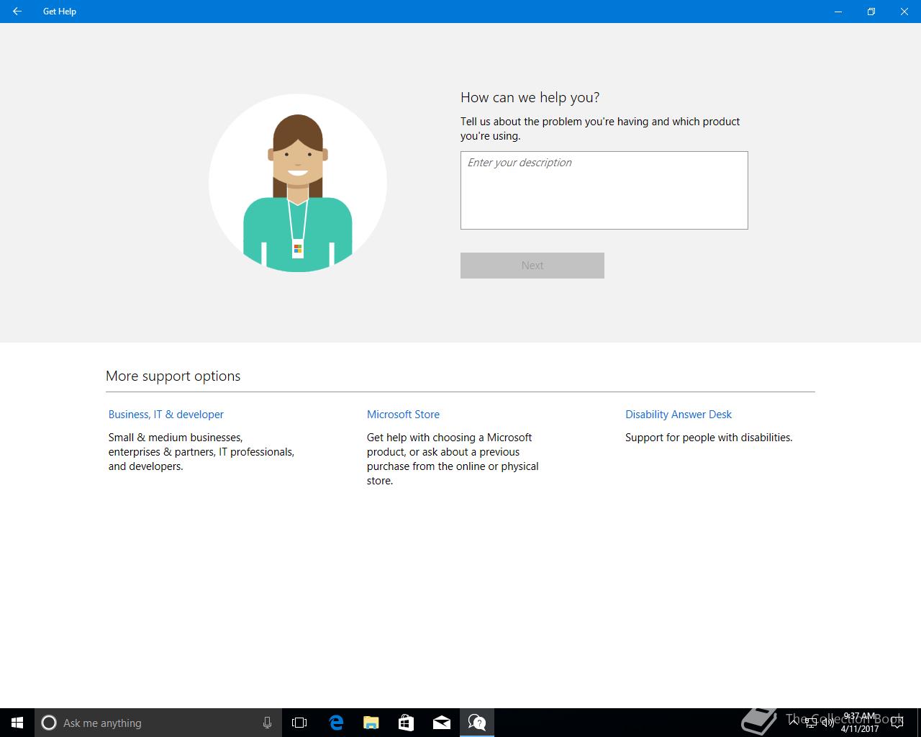Close the Get Help window
Viewport: 921px width, 737px height.
904,12
